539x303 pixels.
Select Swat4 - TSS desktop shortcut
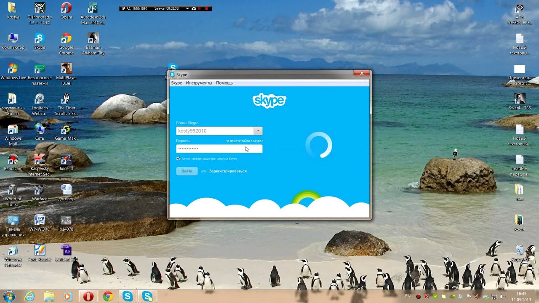click(x=520, y=102)
